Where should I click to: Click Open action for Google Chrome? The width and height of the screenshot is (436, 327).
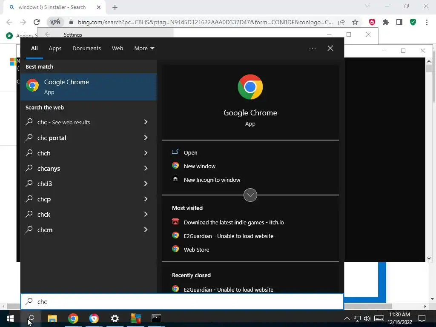(190, 152)
